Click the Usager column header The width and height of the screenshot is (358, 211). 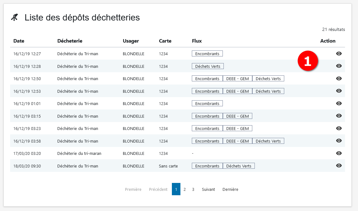(131, 41)
